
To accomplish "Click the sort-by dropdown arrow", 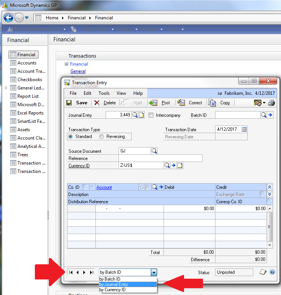I will (x=153, y=272).
